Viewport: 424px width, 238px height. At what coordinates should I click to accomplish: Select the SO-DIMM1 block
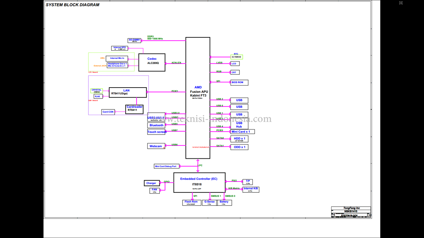(134, 40)
